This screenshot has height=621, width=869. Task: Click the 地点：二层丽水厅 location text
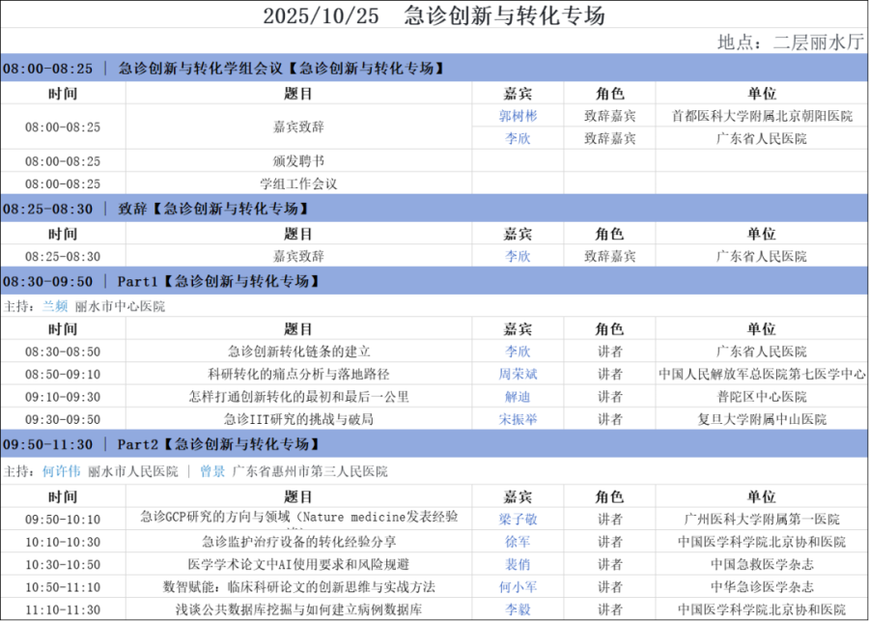pos(790,42)
